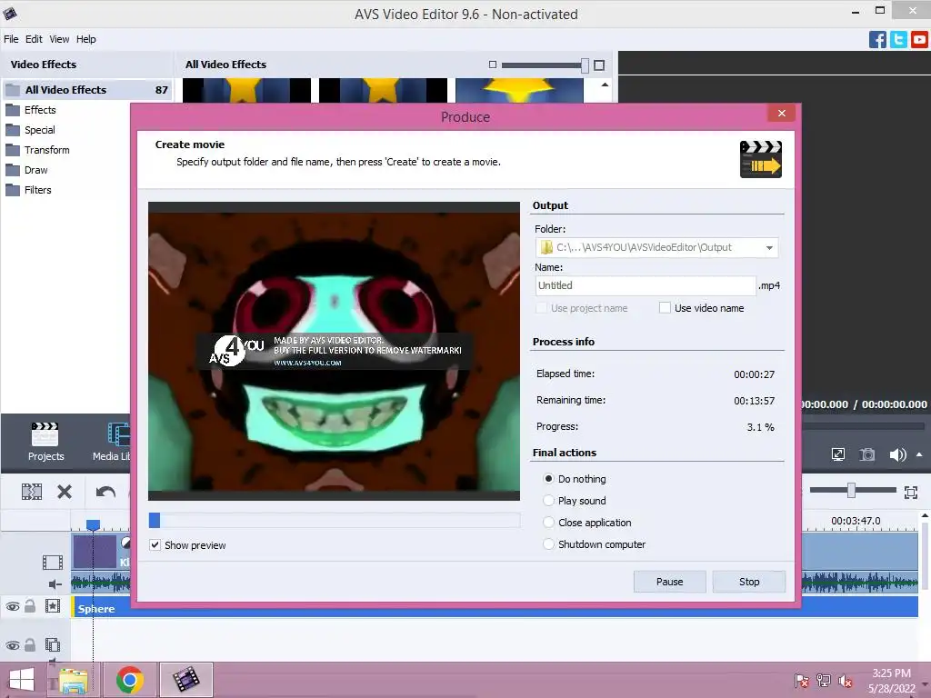
Task: Check the Use video name checkbox
Action: pyautogui.click(x=665, y=308)
